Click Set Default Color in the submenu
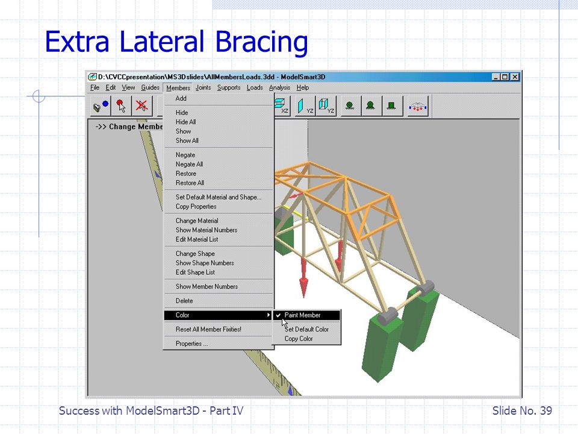Viewport: 578px width, 434px height. tap(306, 329)
